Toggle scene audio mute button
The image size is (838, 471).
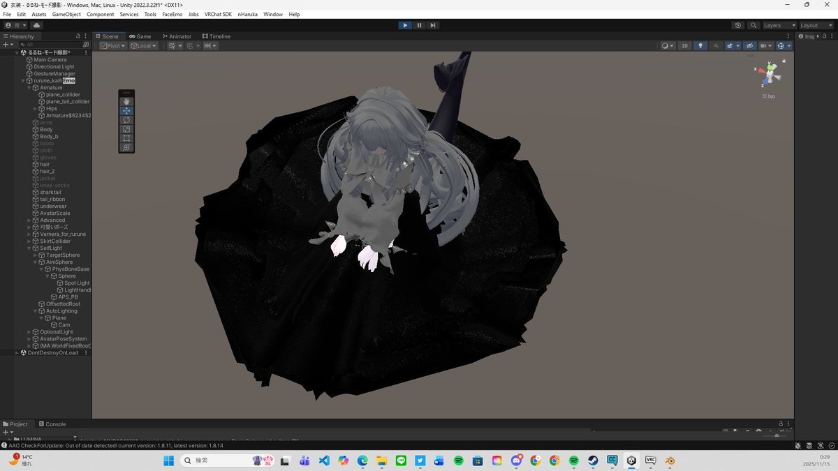[716, 45]
